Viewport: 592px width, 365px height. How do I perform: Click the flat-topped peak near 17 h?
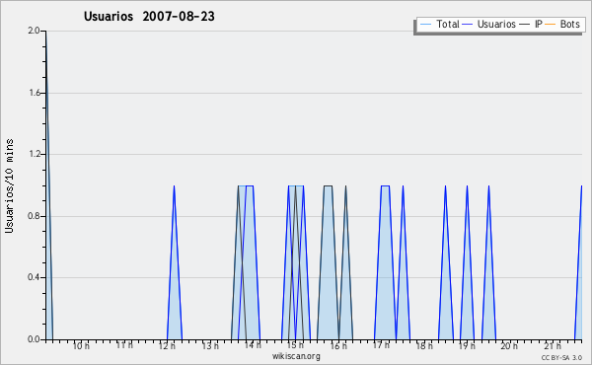[x=385, y=262]
